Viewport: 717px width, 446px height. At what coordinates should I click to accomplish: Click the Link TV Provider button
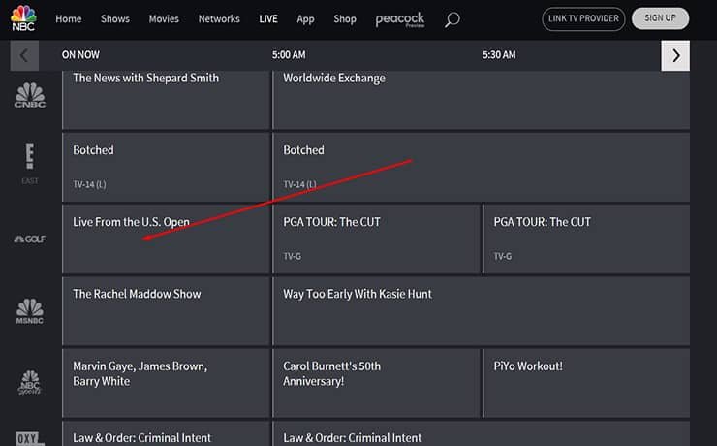pos(583,18)
